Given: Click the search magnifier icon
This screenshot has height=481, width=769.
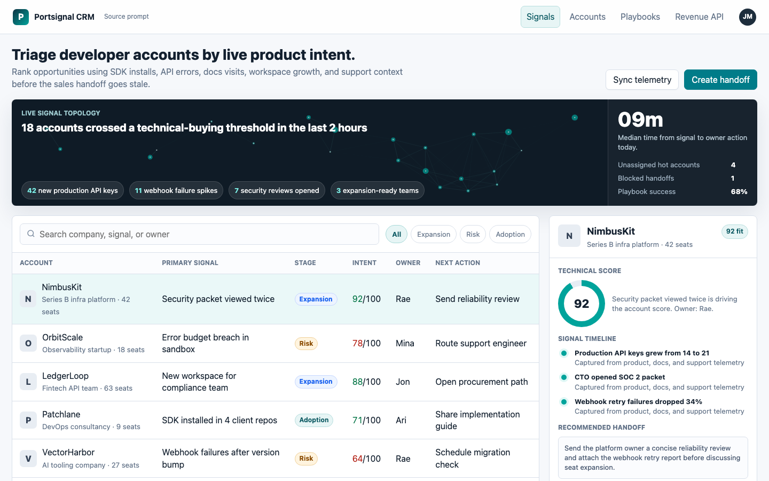Looking at the screenshot, I should 31,234.
